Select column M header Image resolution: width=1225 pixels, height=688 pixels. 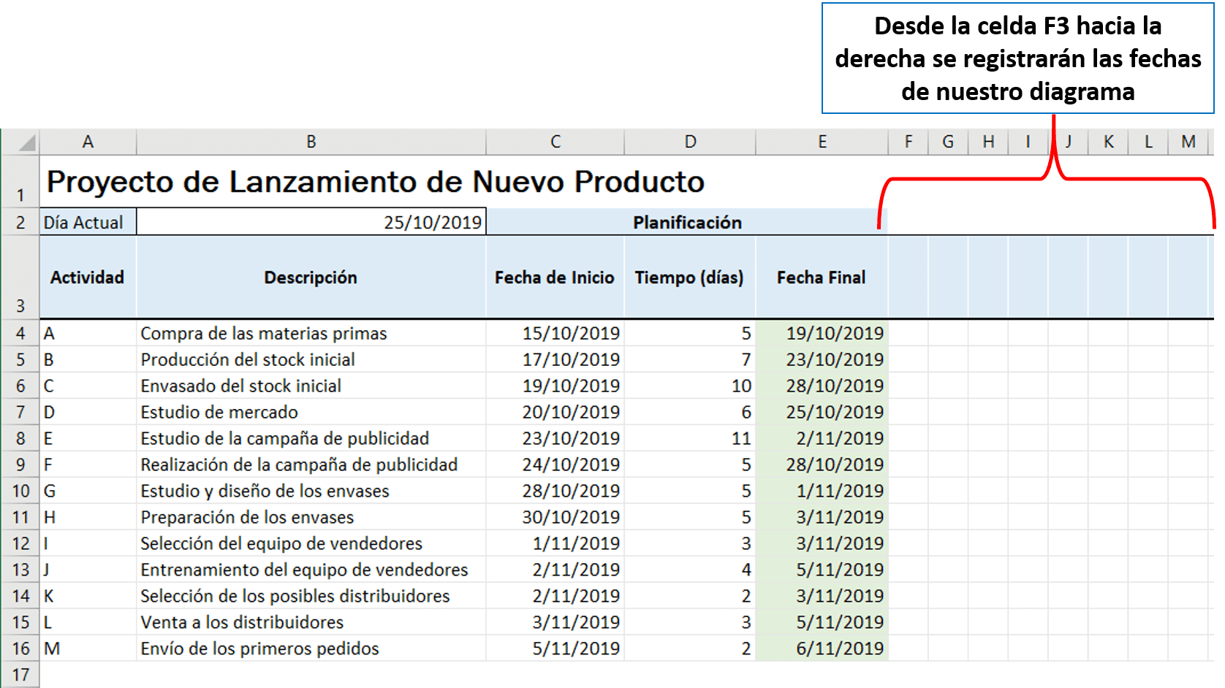[1188, 142]
